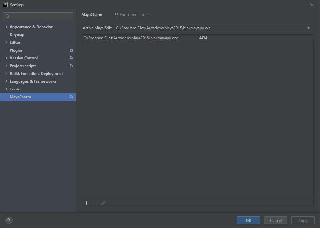Click the Cancel button
The width and height of the screenshot is (320, 228).
click(x=276, y=220)
